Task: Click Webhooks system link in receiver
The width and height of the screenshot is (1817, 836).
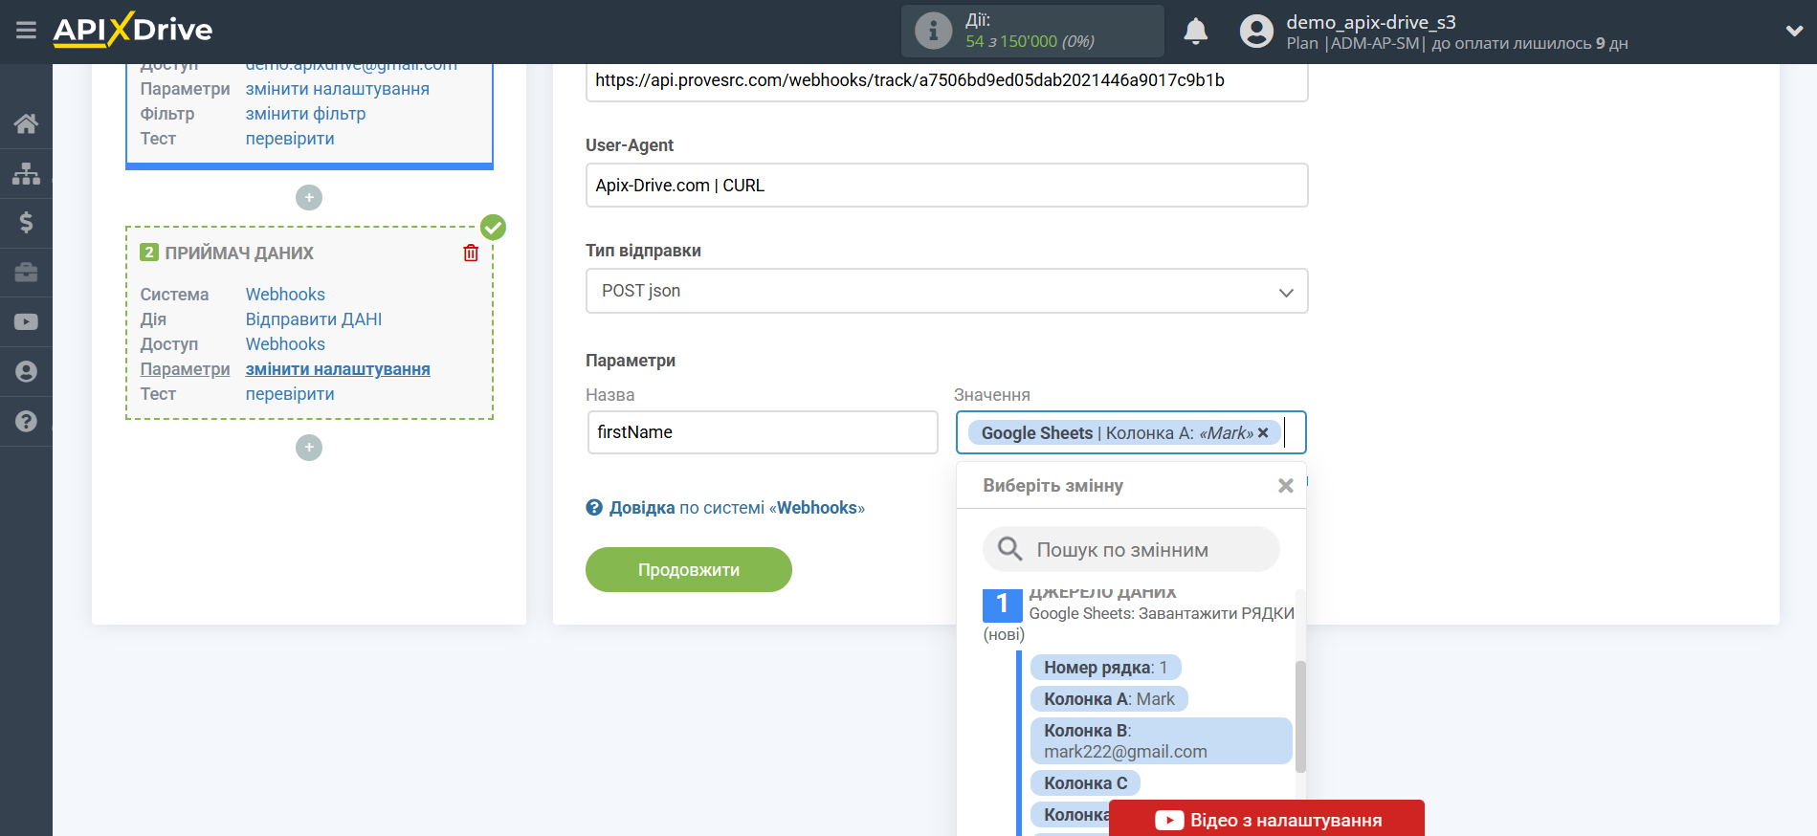Action: tap(285, 295)
